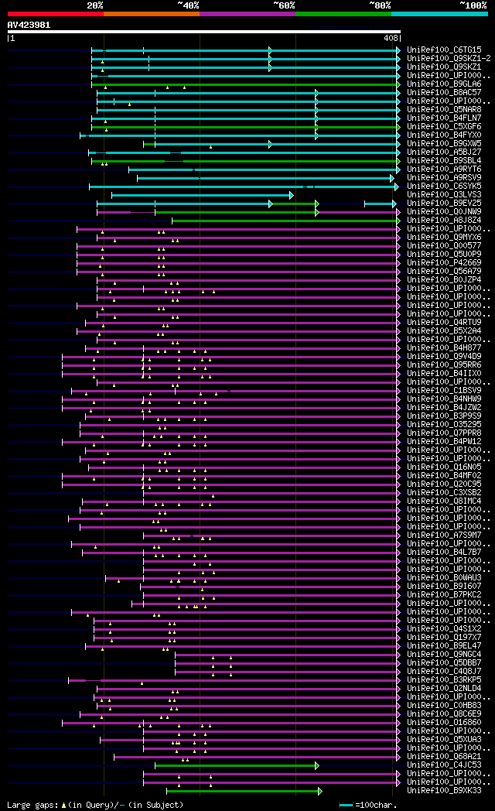Screen dimensions: 495x811
Task: Click the UniRef100_B3P9S9 label
Action: 444,416
